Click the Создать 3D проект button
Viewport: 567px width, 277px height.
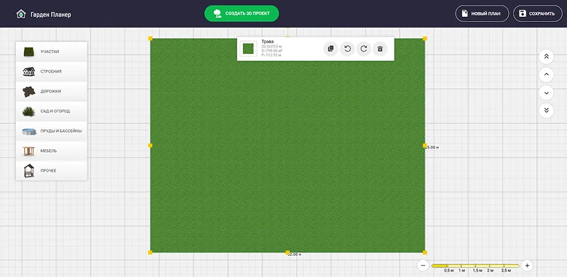point(242,13)
